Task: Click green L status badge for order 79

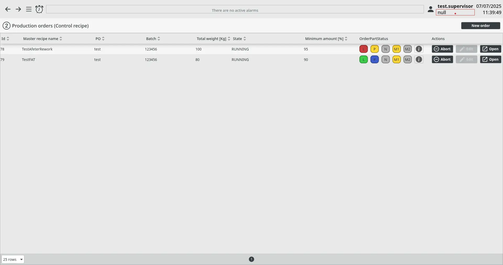Action: point(364,60)
